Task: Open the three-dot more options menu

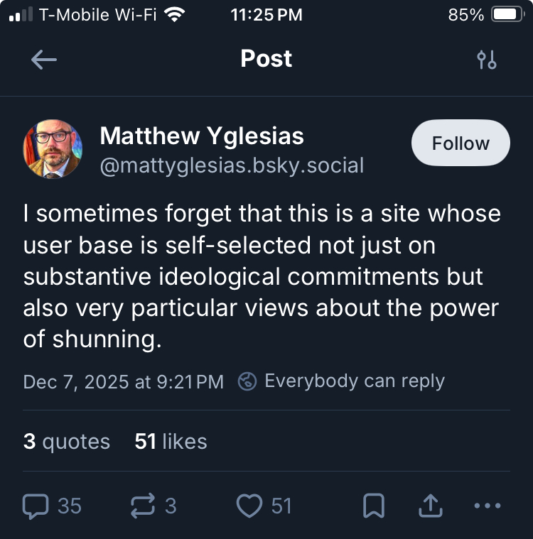Action: coord(487,506)
